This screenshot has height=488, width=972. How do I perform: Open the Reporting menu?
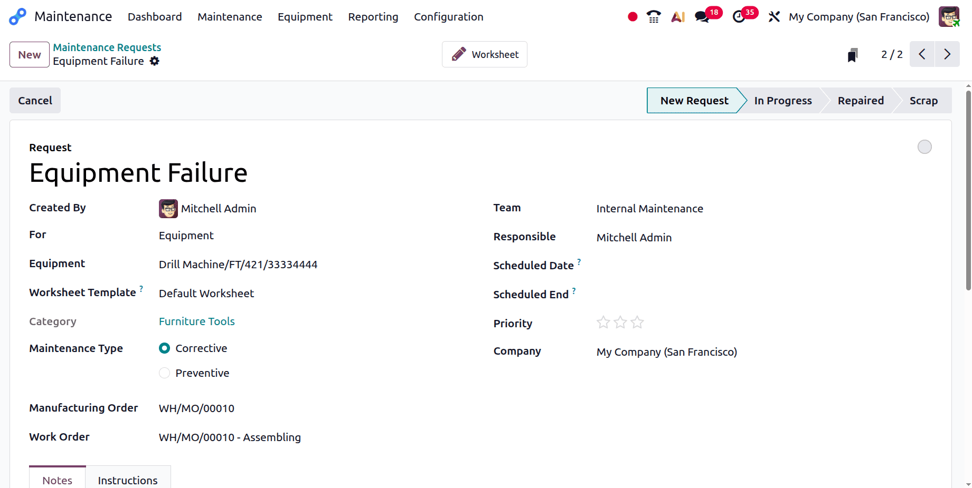[373, 17]
